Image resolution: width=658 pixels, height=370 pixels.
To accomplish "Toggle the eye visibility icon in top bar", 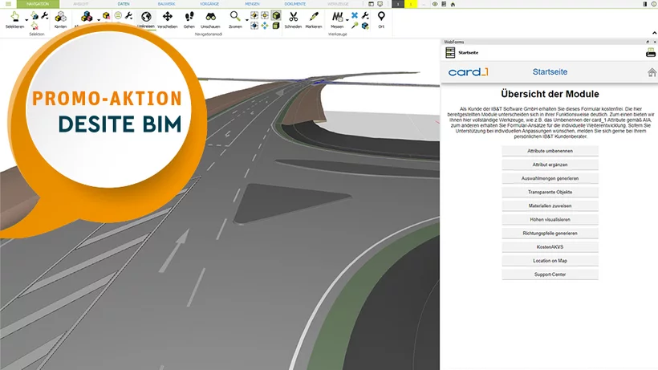I will tap(435, 4).
